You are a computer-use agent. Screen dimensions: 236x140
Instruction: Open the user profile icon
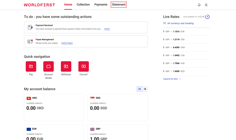coord(206,5)
